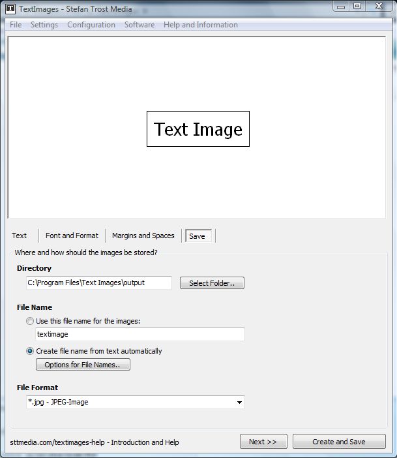
Task: Click the Directory path input field
Action: click(98, 282)
